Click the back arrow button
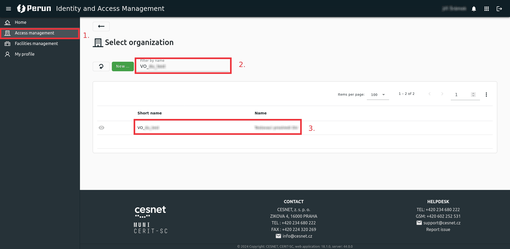 101,26
